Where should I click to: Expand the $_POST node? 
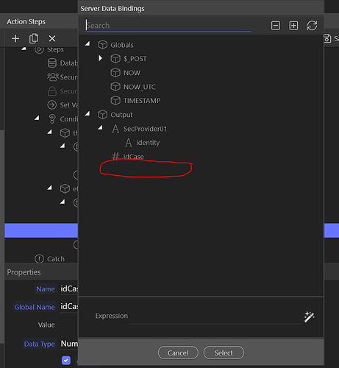click(100, 58)
